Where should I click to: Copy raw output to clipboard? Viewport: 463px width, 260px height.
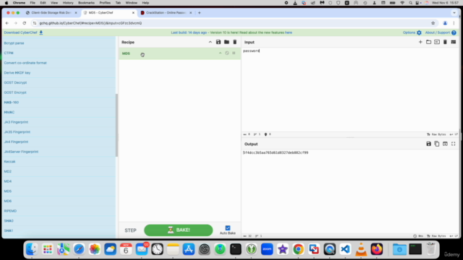(437, 144)
